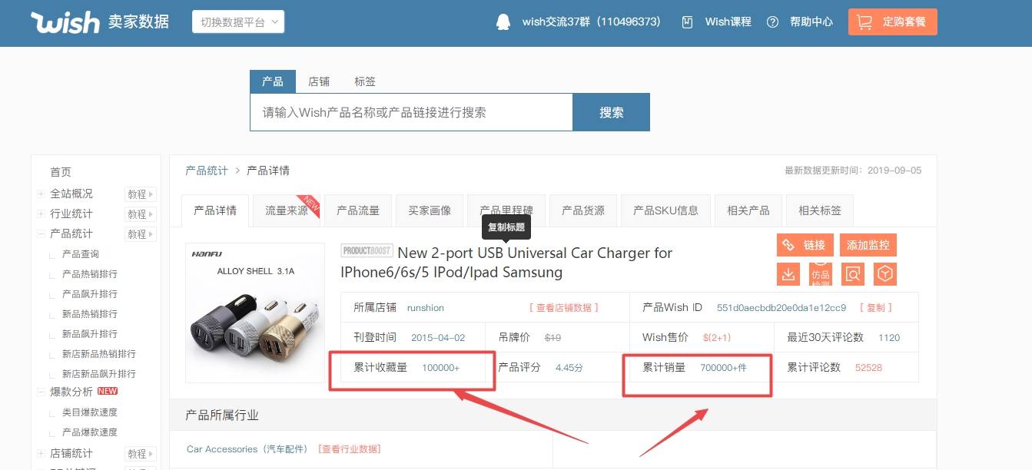1032x470 pixels.
Task: Click the 查看行业数据 link
Action: [x=350, y=449]
